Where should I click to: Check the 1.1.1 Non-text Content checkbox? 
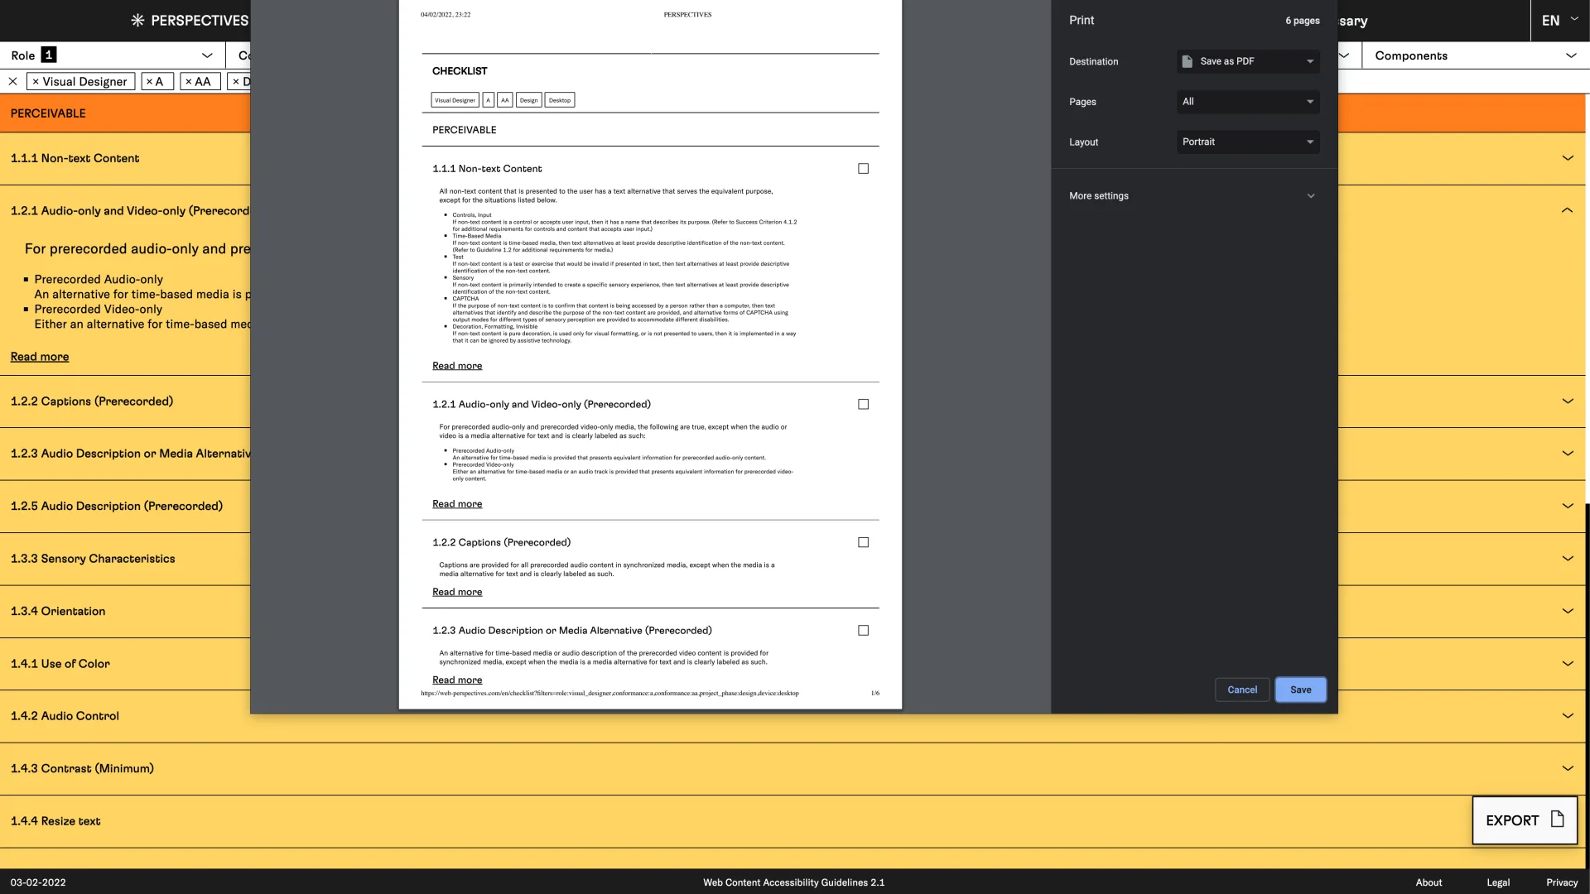[x=863, y=169]
